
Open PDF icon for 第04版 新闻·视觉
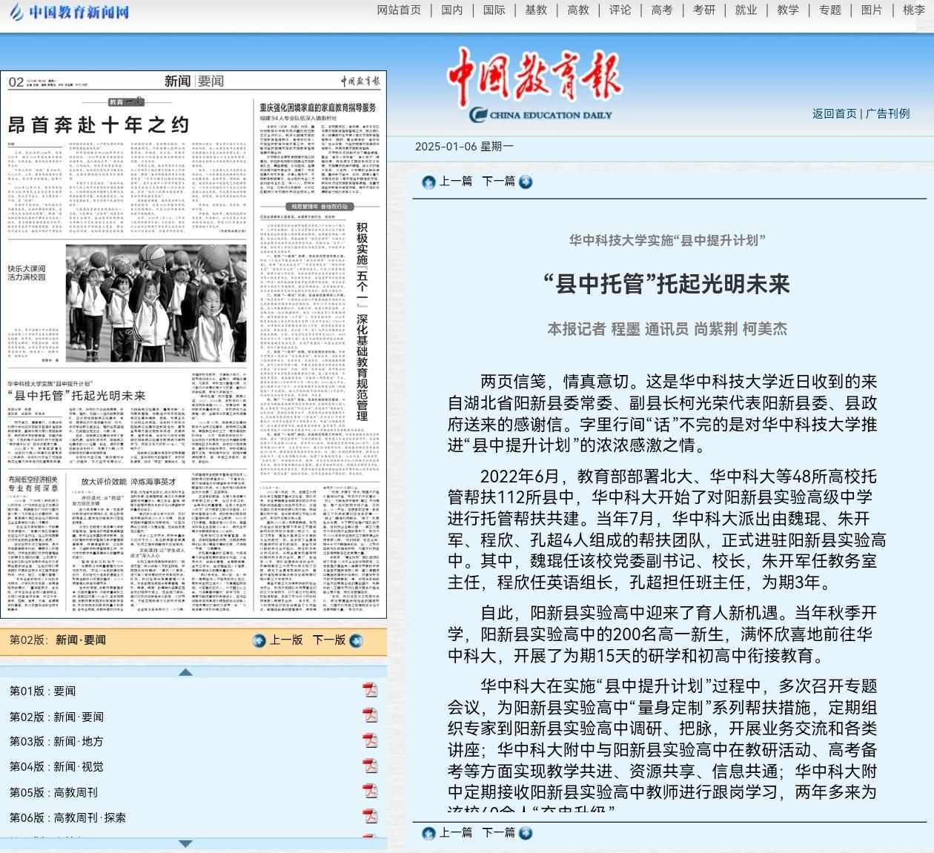(370, 766)
